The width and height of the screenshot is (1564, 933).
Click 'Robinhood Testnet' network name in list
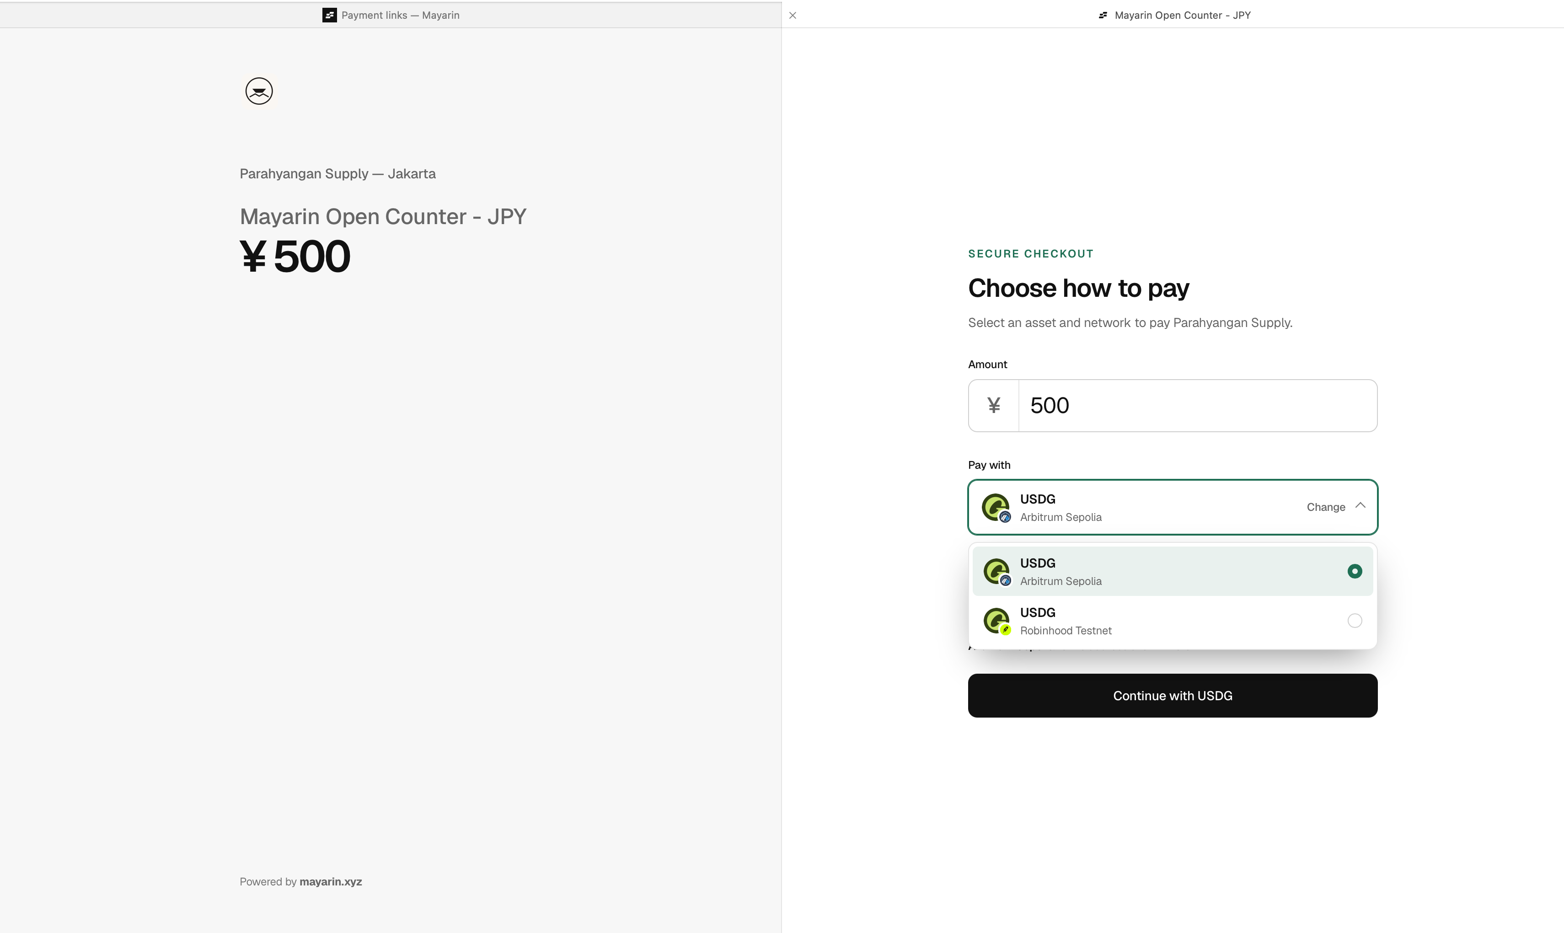1066,631
